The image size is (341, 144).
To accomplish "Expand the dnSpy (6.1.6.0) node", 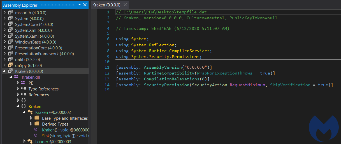I will tap(4, 65).
